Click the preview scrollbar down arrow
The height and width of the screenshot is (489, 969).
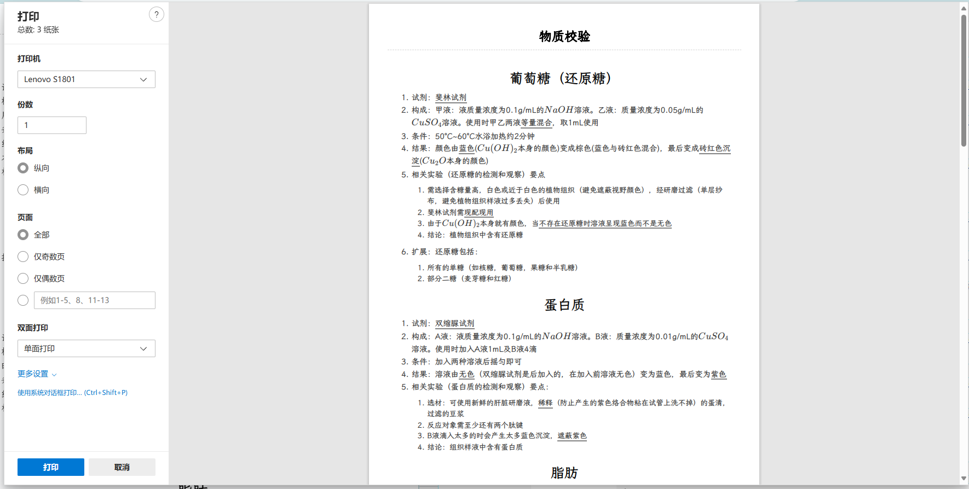point(964,479)
